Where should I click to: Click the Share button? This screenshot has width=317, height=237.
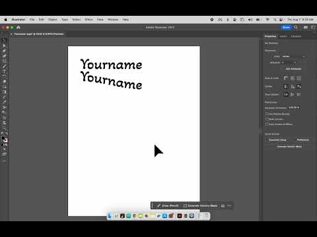click(286, 28)
